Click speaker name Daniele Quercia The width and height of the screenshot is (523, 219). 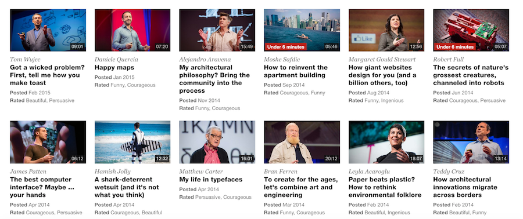tap(116, 60)
